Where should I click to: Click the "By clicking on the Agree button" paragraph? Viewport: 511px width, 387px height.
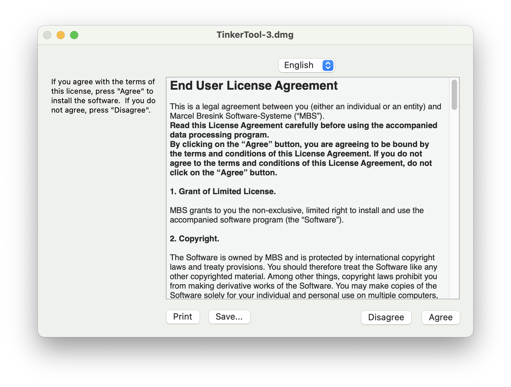coord(301,158)
